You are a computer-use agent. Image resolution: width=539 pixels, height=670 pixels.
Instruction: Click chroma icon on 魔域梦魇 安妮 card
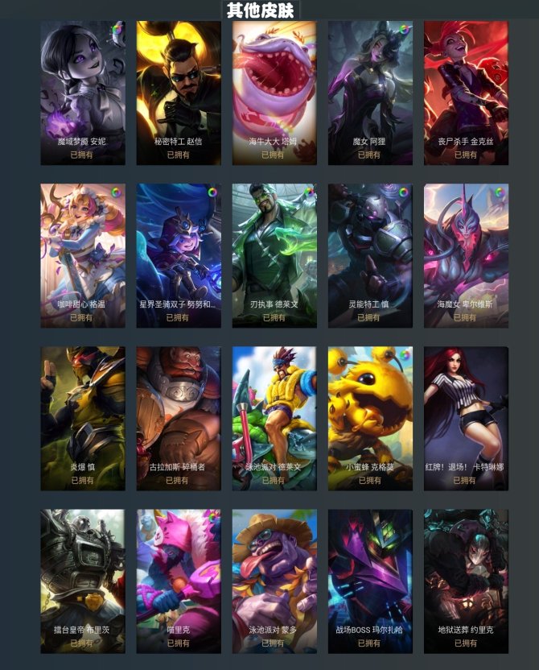click(117, 30)
